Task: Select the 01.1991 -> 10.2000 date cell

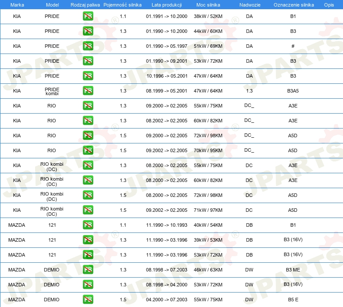Action: 167,16
